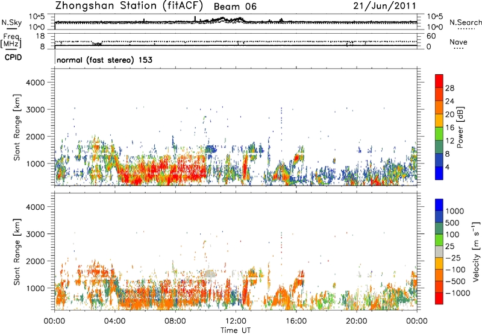Click the -1000 label on Velocity colorbar
The height and width of the screenshot is (334, 482).
tap(457, 293)
